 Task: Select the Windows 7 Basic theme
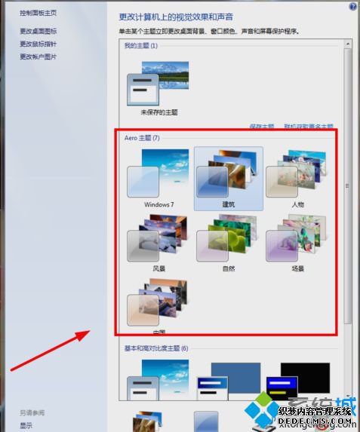[158, 380]
